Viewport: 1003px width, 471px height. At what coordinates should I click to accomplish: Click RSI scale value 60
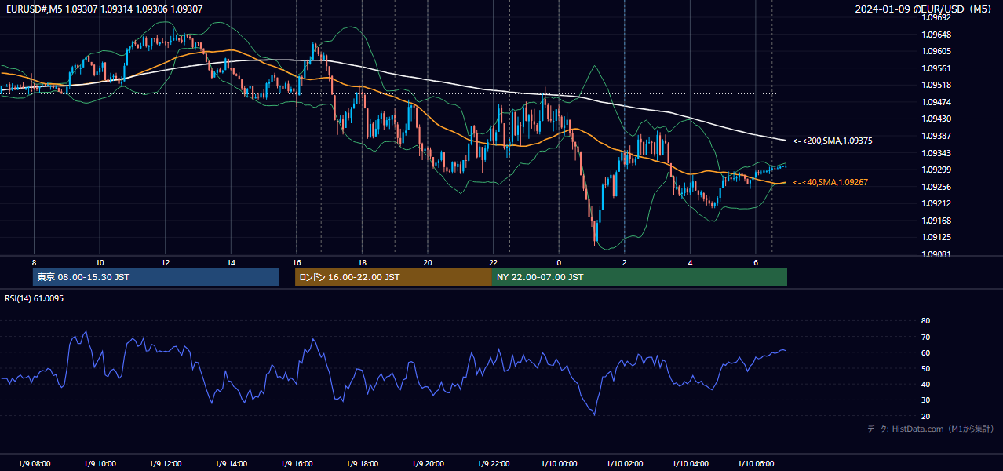[925, 352]
